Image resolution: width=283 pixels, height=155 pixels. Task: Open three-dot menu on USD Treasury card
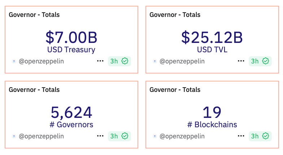[x=100, y=61]
